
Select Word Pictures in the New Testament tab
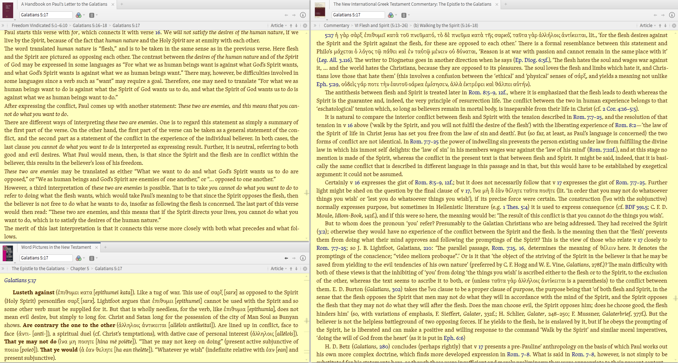pyautogui.click(x=56, y=247)
